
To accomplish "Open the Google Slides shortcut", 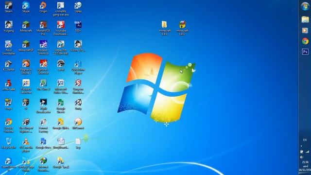I will tap(61, 123).
